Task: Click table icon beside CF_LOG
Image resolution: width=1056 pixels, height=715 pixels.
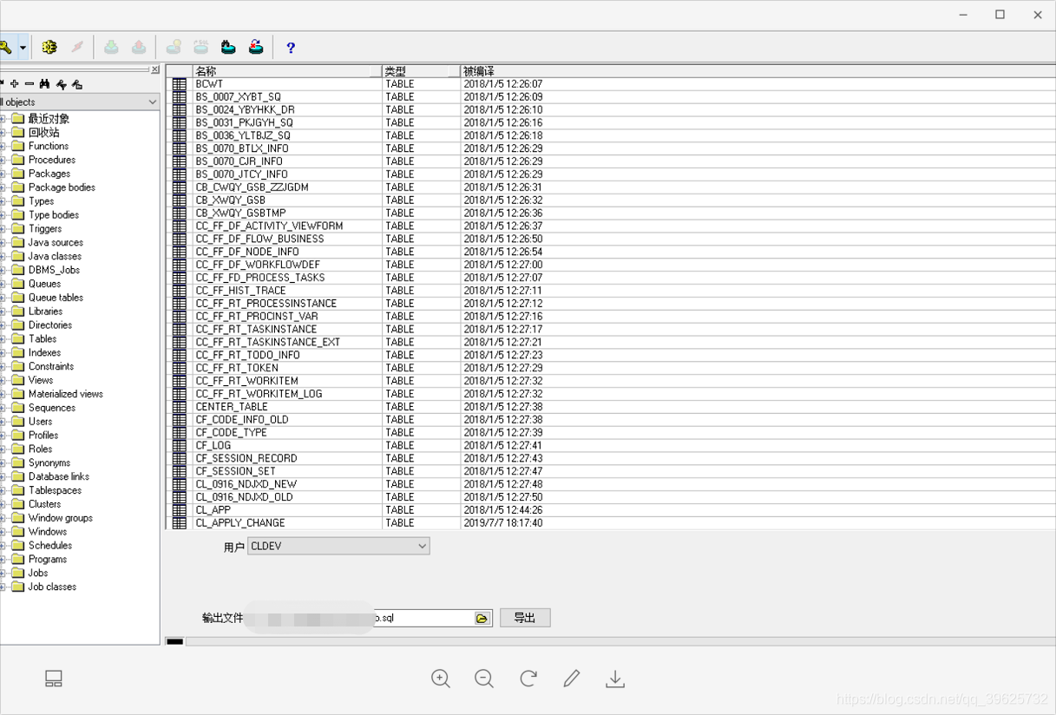Action: pos(180,445)
